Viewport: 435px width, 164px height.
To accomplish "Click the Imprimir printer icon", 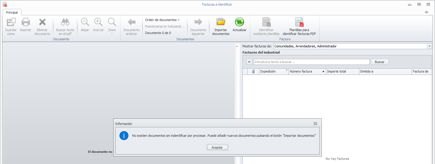I will [x=26, y=22].
